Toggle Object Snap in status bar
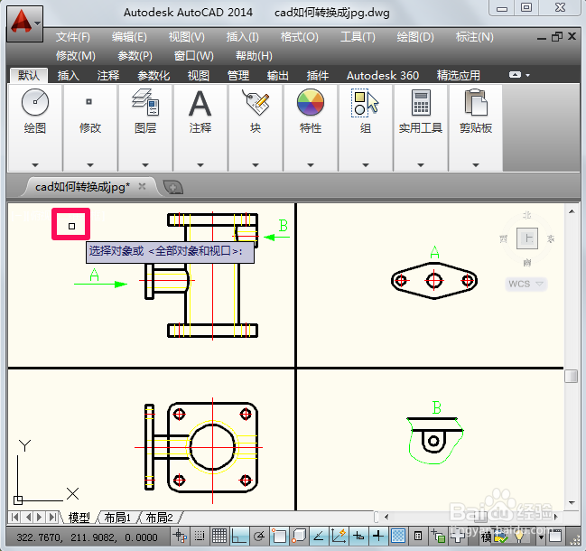The image size is (586, 551). pyautogui.click(x=279, y=537)
